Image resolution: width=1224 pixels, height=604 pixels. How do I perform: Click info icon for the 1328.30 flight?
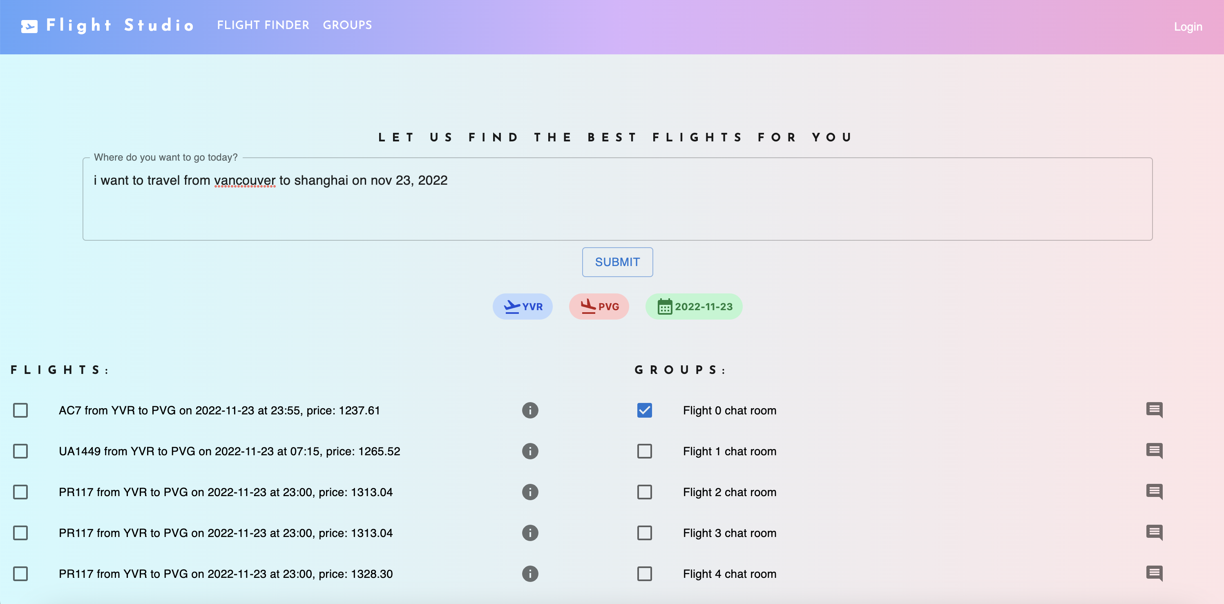(x=530, y=574)
